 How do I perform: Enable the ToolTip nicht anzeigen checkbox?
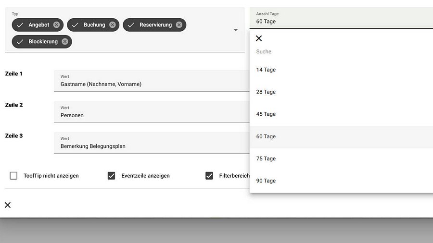(x=13, y=176)
